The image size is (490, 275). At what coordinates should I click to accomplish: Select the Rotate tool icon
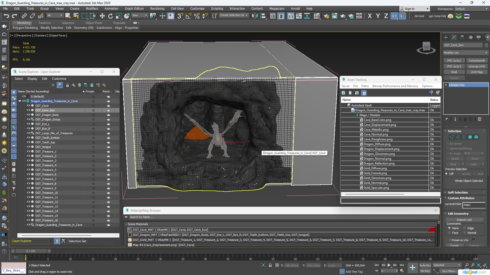click(x=110, y=16)
